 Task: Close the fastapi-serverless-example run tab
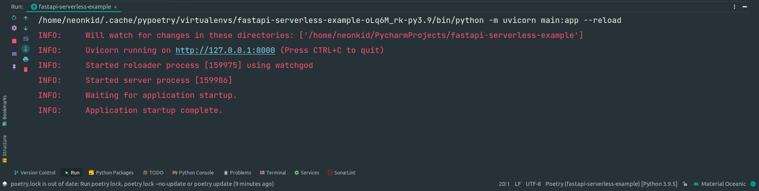pos(115,7)
